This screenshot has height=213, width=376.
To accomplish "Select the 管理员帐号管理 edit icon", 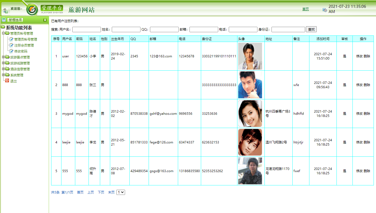I will [x=12, y=39].
